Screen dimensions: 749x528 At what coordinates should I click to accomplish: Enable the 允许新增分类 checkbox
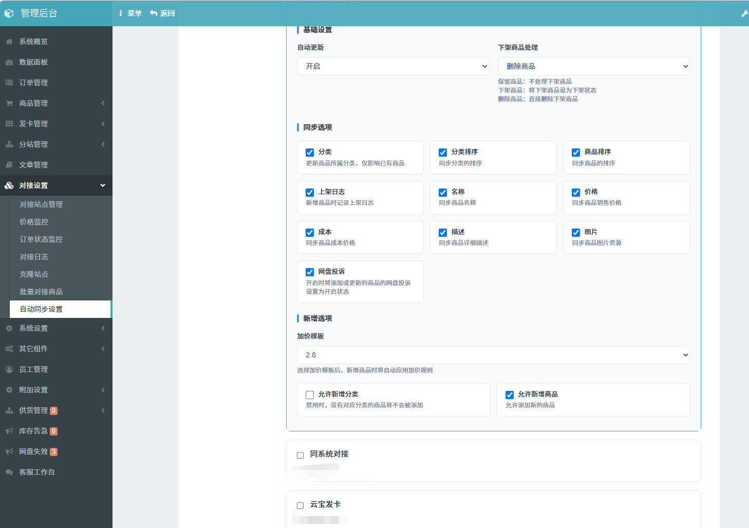pyautogui.click(x=310, y=395)
